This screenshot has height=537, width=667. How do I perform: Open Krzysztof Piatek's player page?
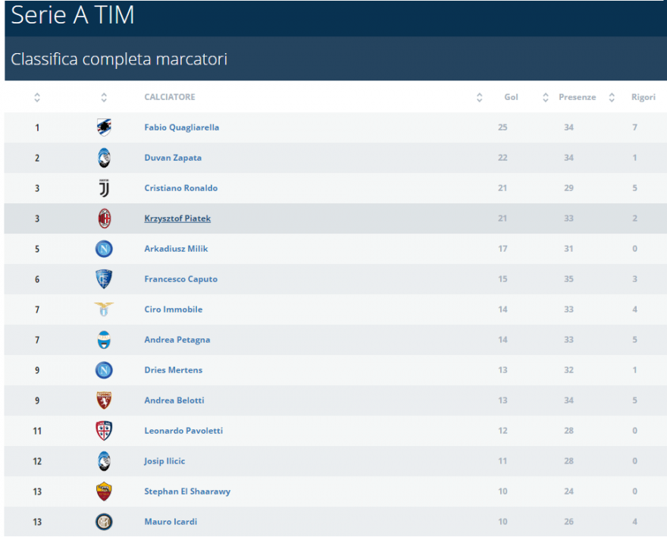tap(177, 218)
